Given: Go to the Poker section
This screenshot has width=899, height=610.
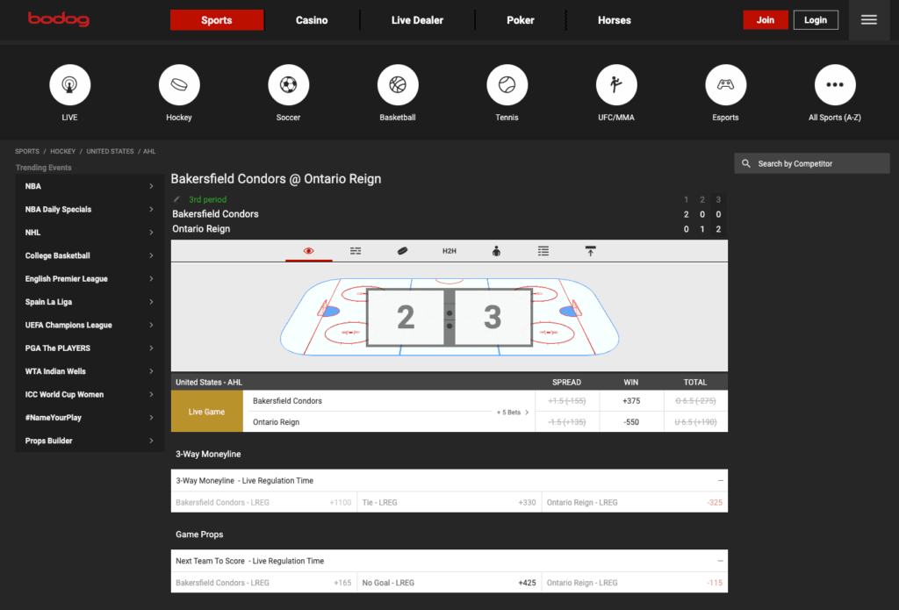Looking at the screenshot, I should click(x=521, y=20).
